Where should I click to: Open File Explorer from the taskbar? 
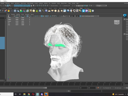pyautogui.click(x=24, y=94)
